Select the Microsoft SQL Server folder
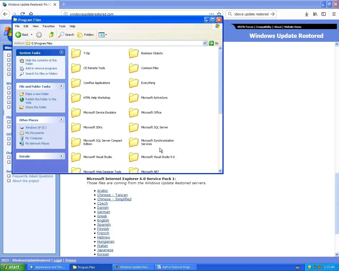The image size is (339, 271). 149,127
